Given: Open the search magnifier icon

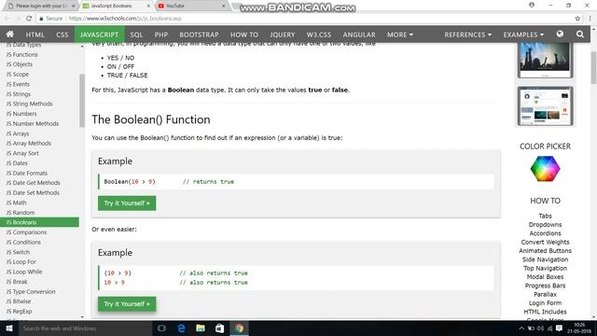Looking at the screenshot, I should (580, 35).
